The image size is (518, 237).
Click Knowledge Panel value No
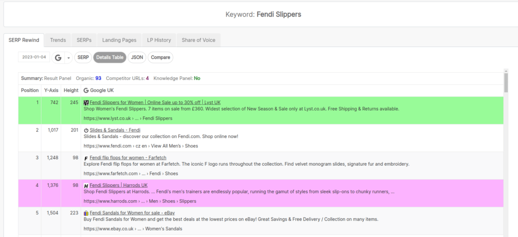(x=197, y=78)
